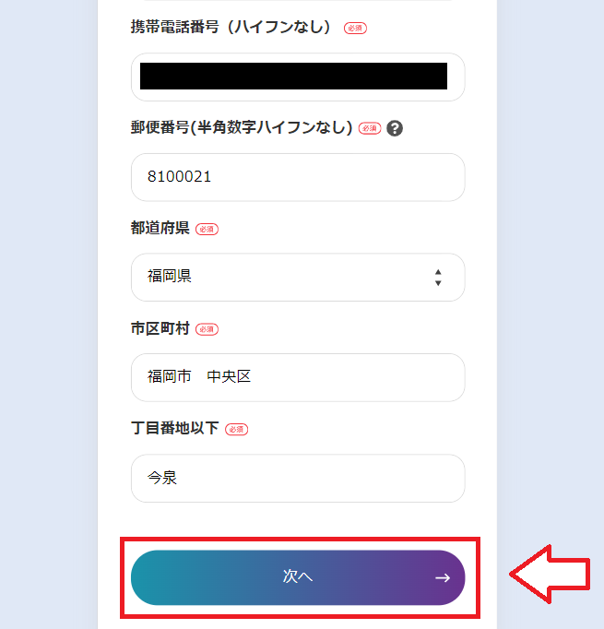This screenshot has height=629, width=604.
Task: Click the 必須 badge beside 携帯電話番号
Action: coord(355,28)
